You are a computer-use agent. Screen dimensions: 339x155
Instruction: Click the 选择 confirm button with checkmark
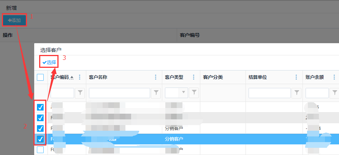(x=49, y=62)
